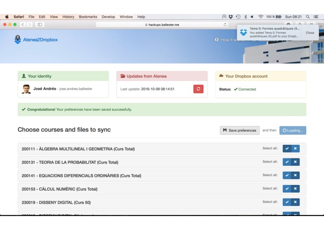Open the Bookmarks menu
The image size is (324, 230).
(88, 17)
